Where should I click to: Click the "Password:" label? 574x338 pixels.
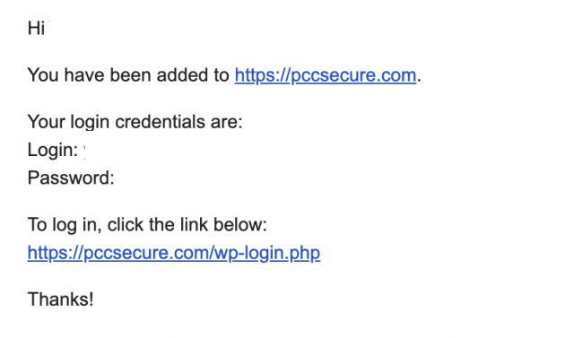point(71,178)
